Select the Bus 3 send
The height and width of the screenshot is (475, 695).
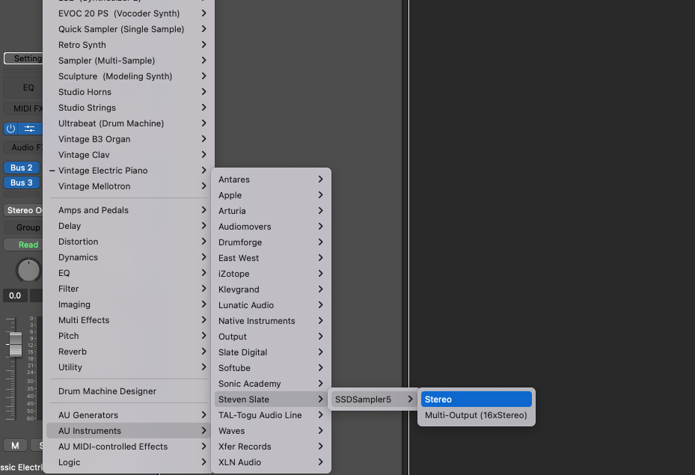pyautogui.click(x=22, y=183)
